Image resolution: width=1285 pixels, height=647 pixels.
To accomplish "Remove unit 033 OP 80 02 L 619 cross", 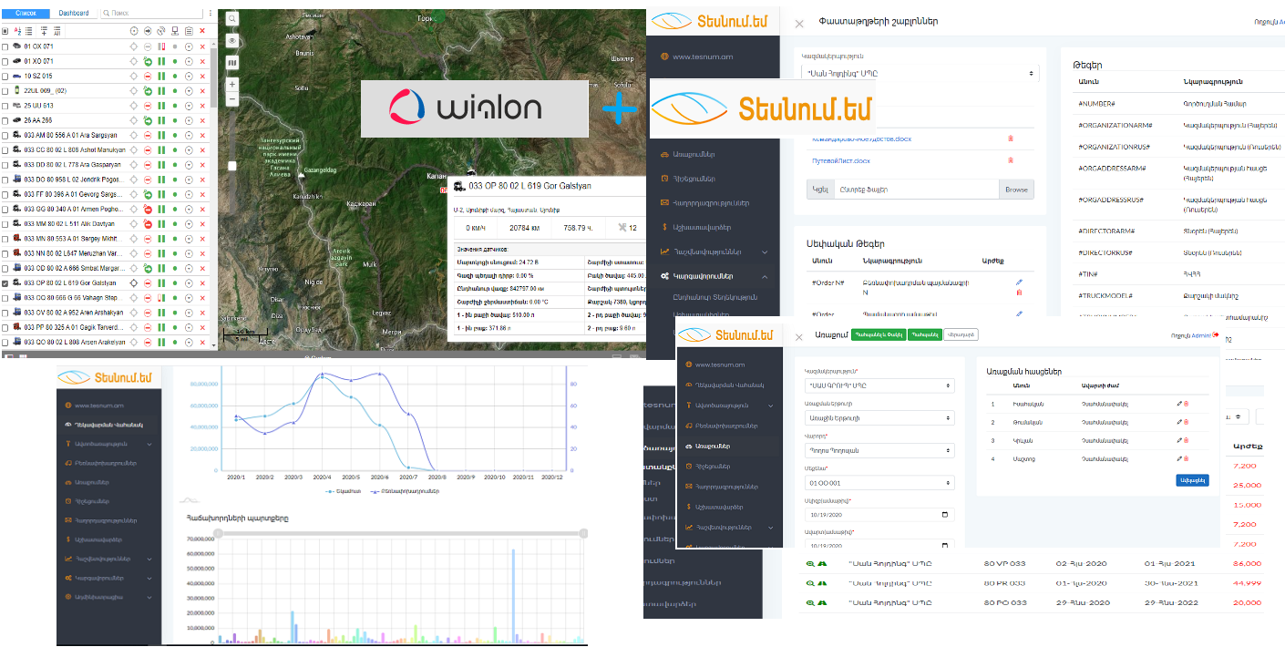I will pyautogui.click(x=202, y=283).
